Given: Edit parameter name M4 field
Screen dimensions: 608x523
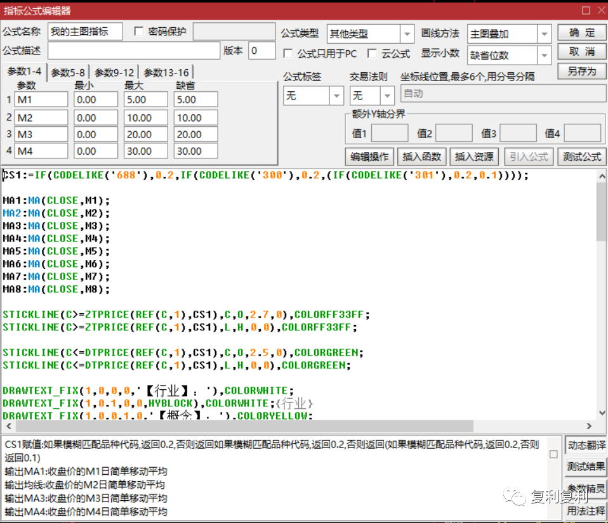Looking at the screenshot, I should click(41, 151).
